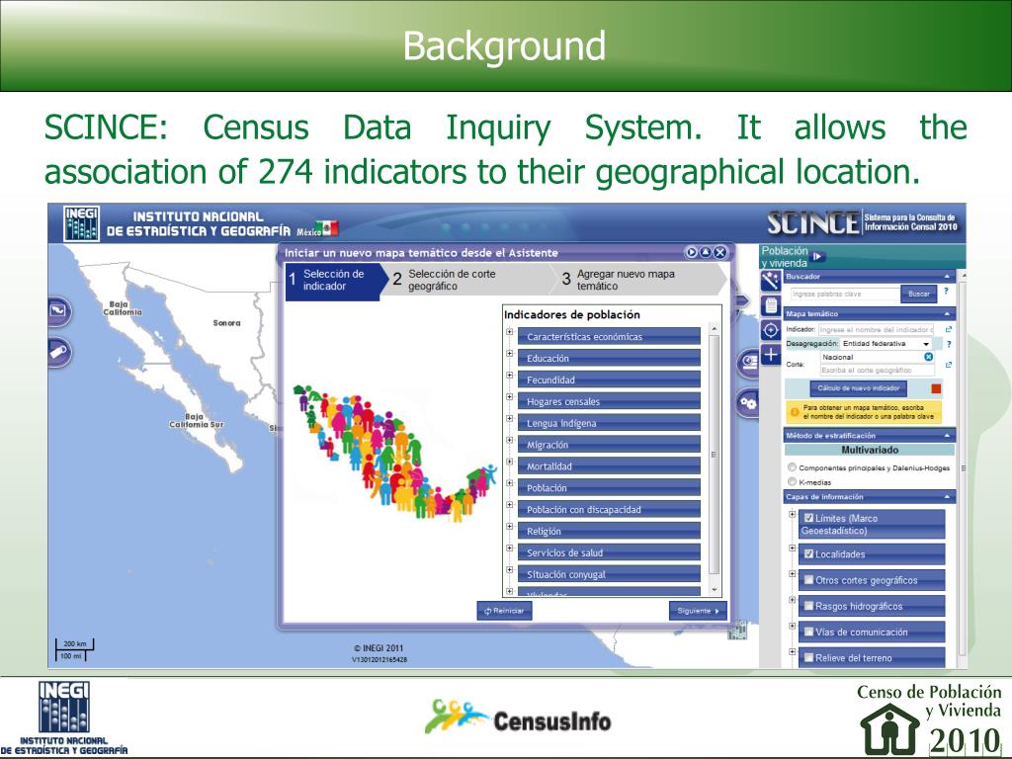This screenshot has height=759, width=1012.
Task: Click the Buscar button
Action: point(918,294)
